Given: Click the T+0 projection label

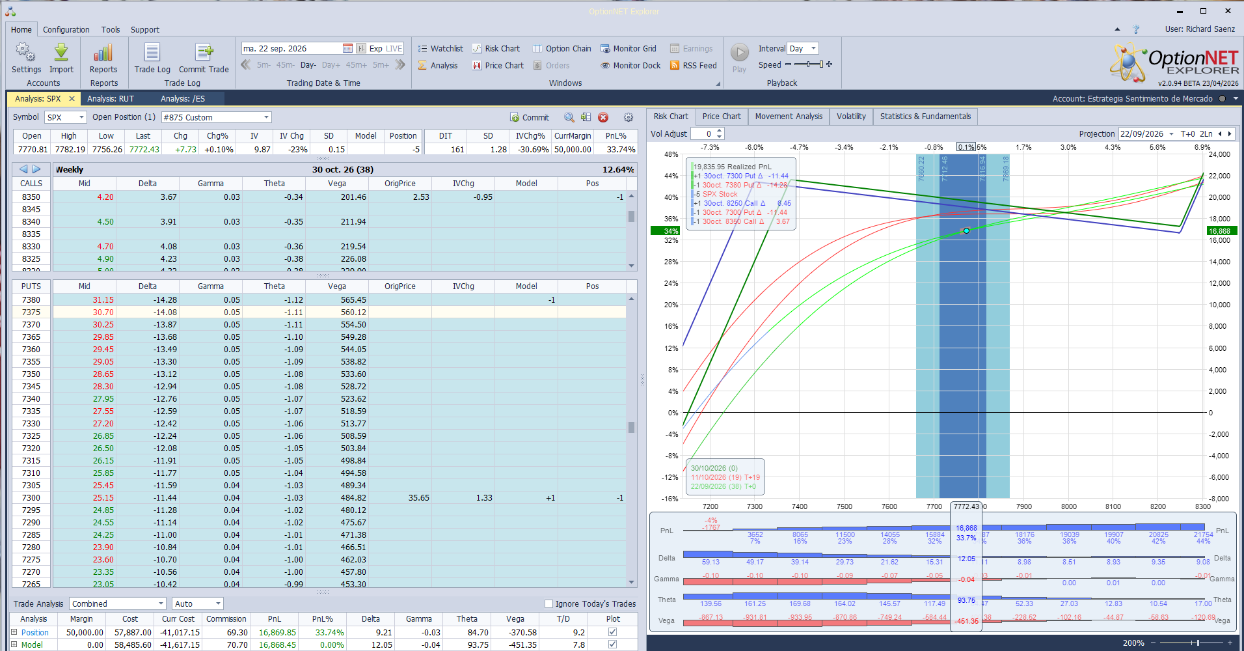Looking at the screenshot, I should point(1187,133).
